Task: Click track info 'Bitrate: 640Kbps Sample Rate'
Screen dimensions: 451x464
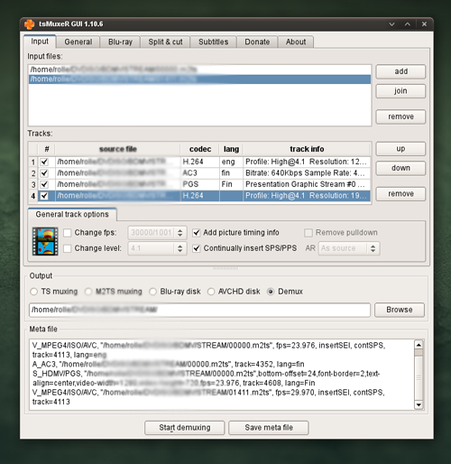Action: [x=307, y=173]
